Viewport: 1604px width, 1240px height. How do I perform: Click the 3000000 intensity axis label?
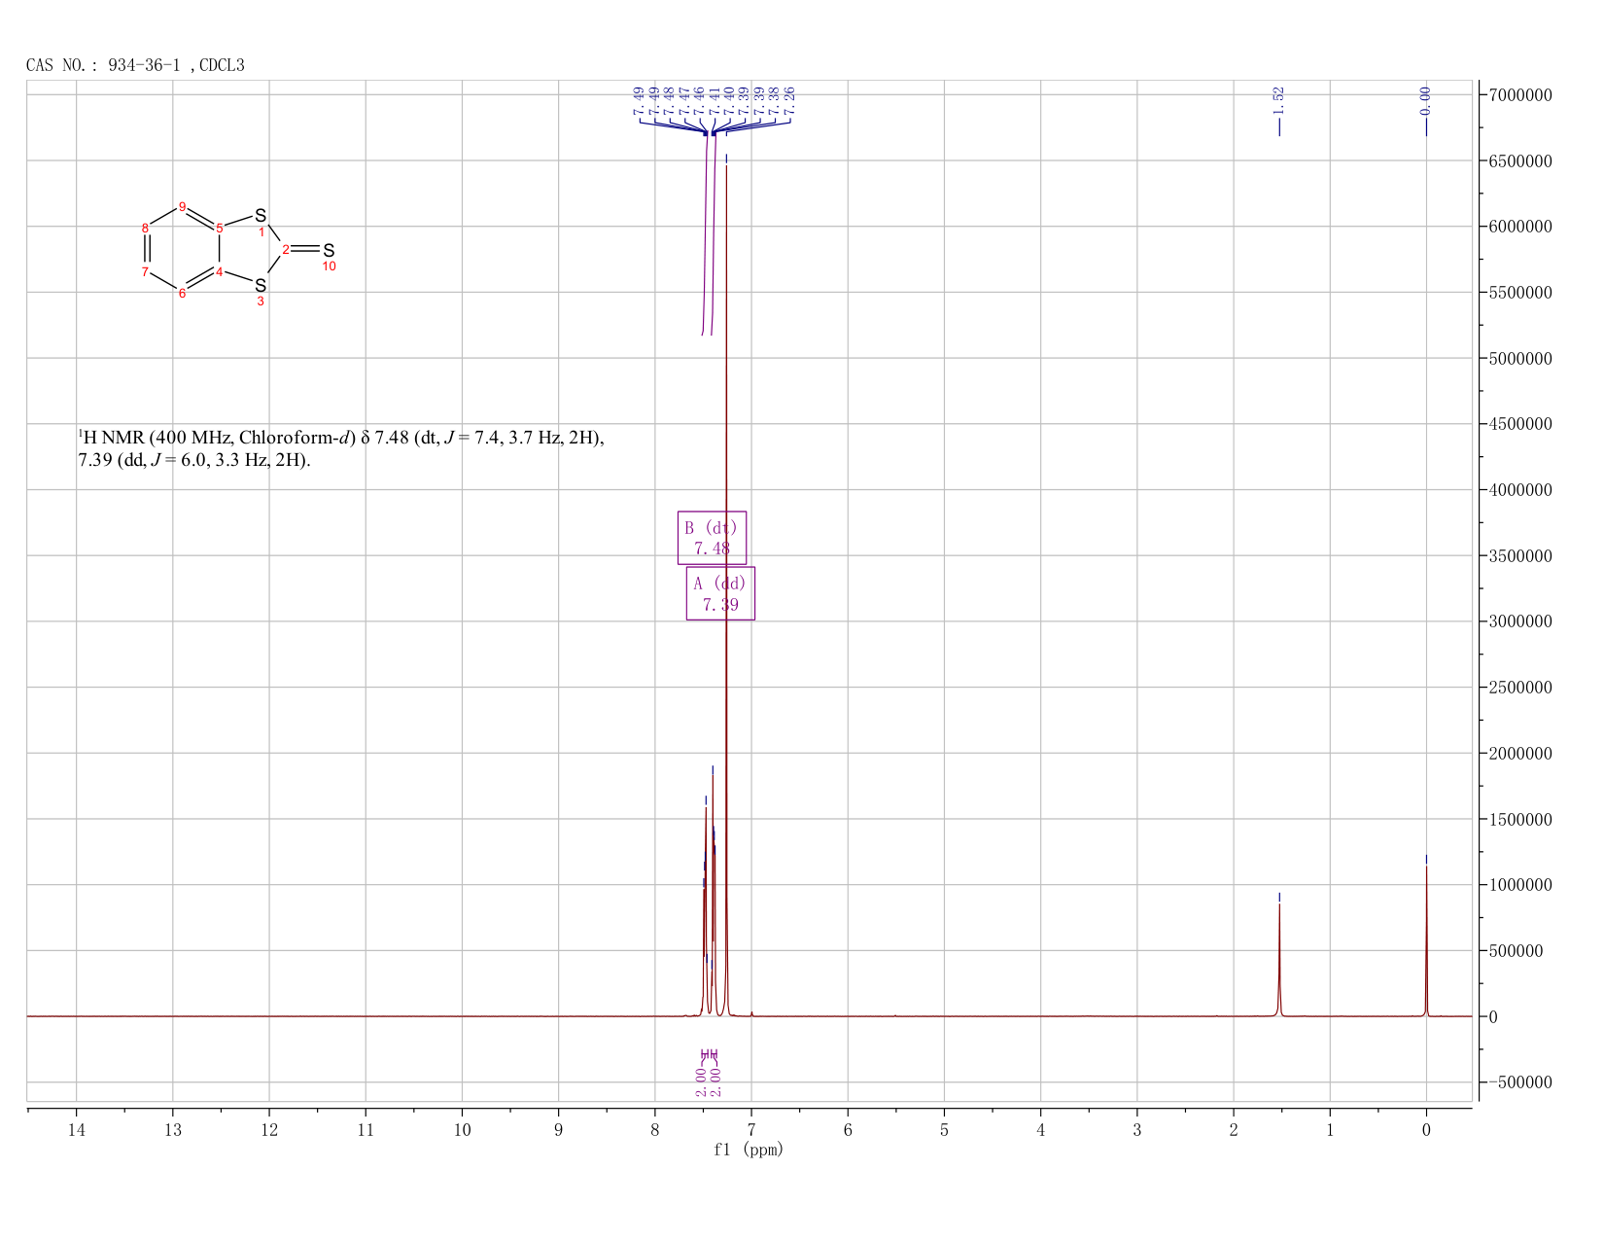point(1519,621)
